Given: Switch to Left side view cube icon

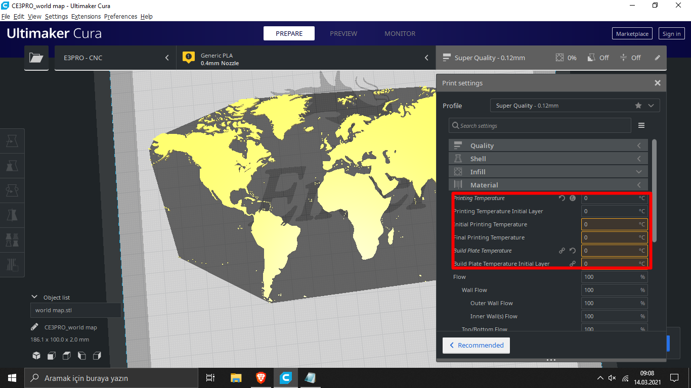Looking at the screenshot, I should pos(82,356).
